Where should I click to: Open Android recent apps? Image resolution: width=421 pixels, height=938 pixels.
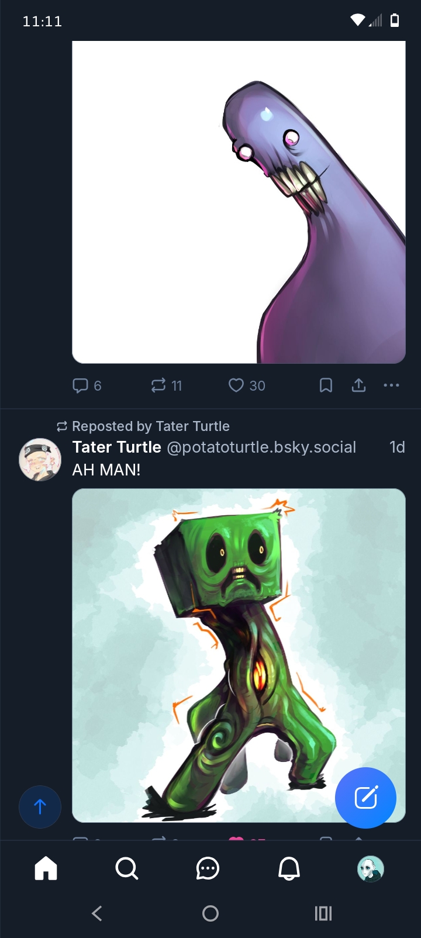click(323, 913)
